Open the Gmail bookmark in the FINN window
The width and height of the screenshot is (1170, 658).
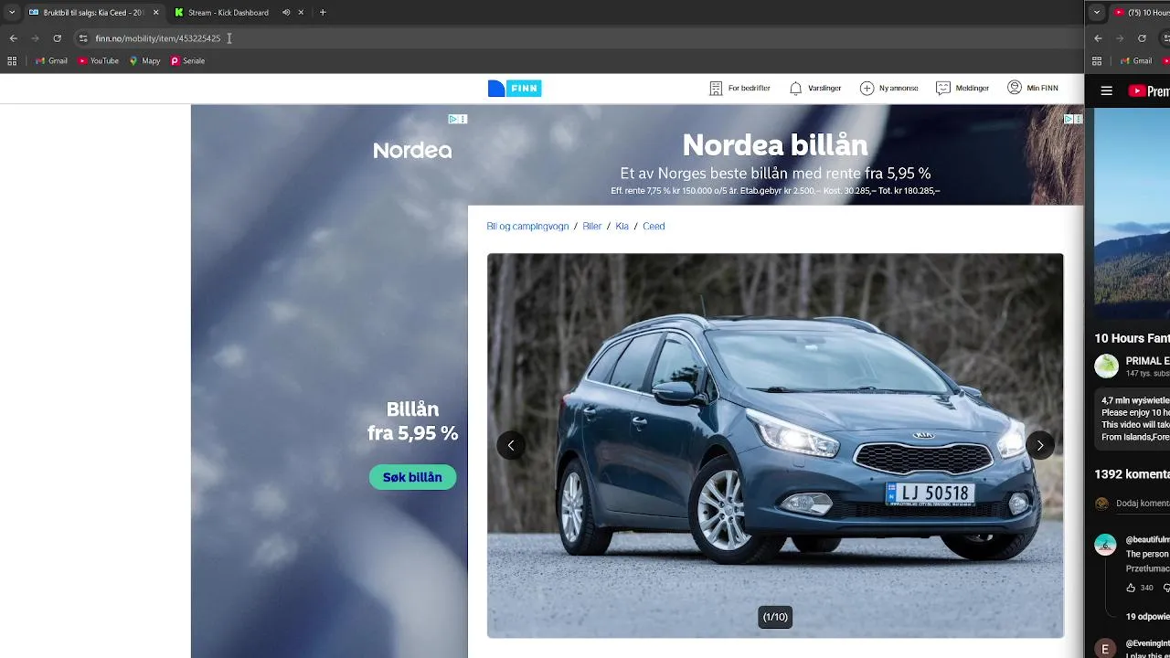click(x=51, y=61)
